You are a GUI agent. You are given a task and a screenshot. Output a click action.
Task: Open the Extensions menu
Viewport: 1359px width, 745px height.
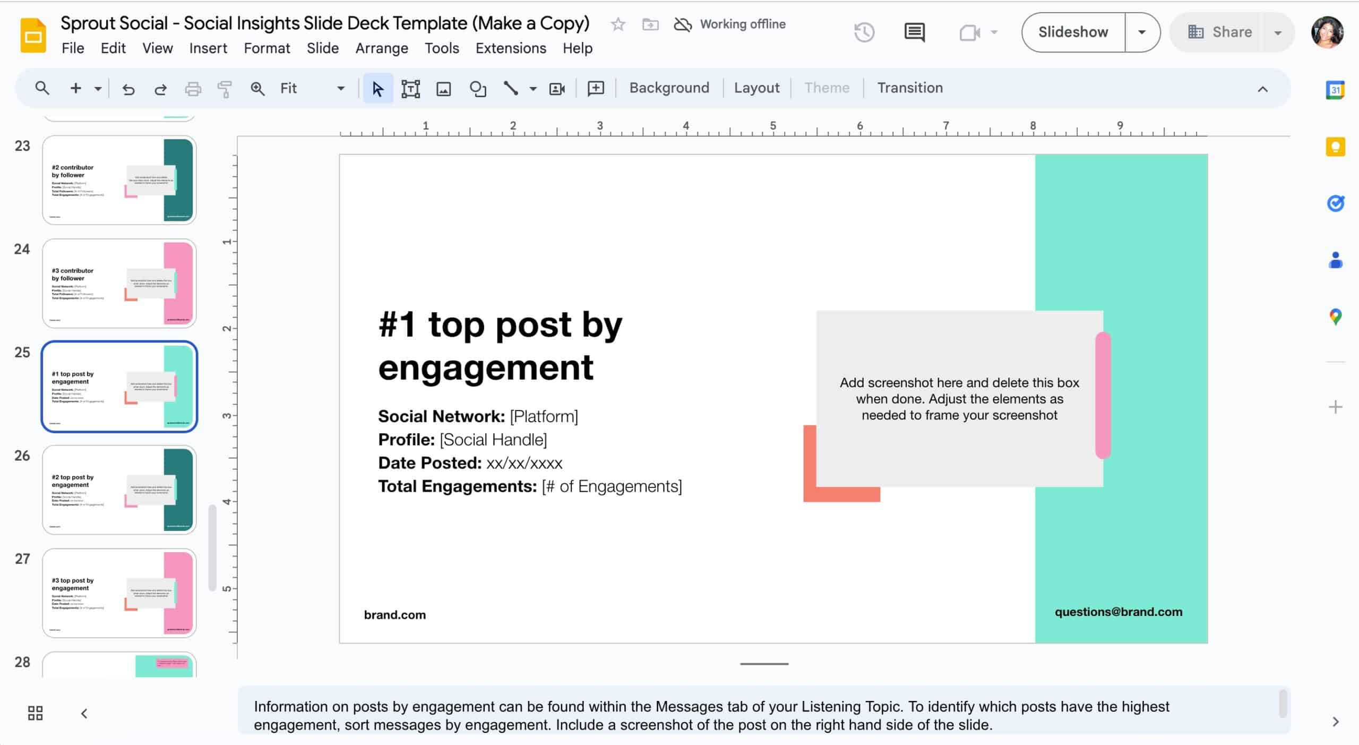[x=510, y=48]
